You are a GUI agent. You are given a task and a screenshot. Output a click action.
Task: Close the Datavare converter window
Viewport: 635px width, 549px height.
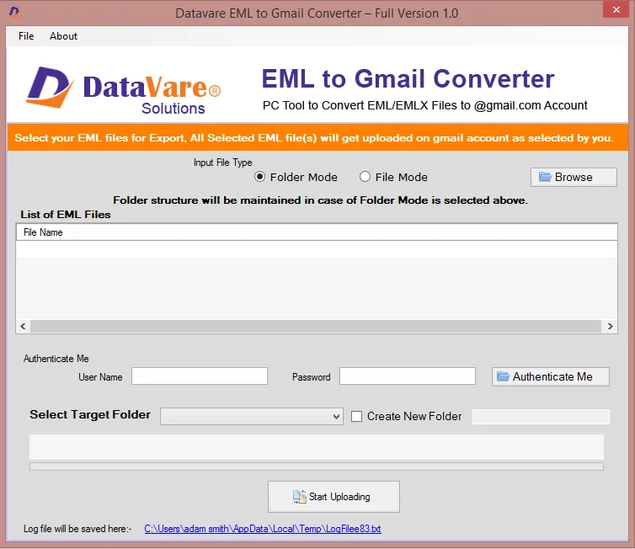tap(616, 9)
